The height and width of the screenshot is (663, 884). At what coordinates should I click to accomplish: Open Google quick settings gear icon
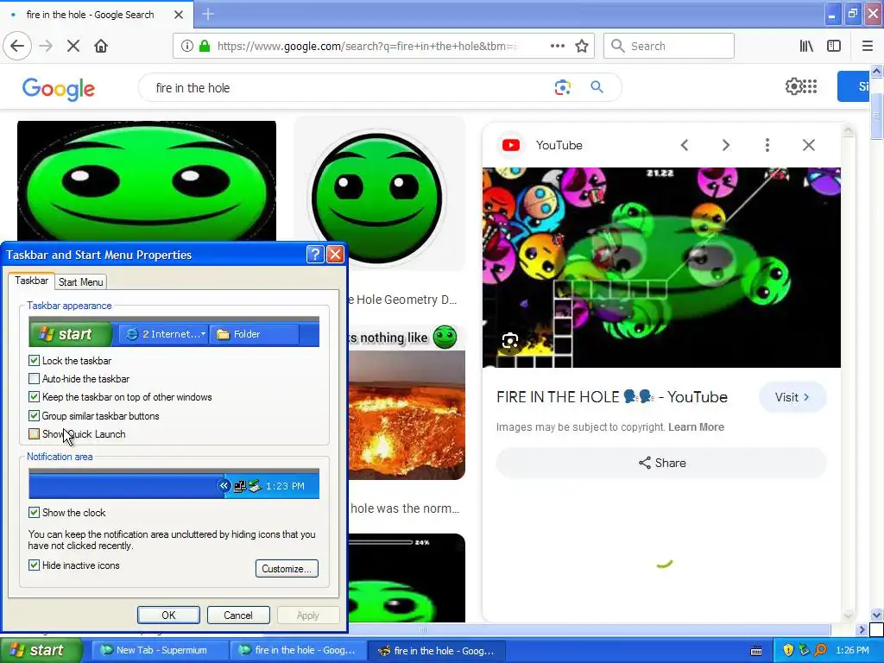tap(793, 86)
